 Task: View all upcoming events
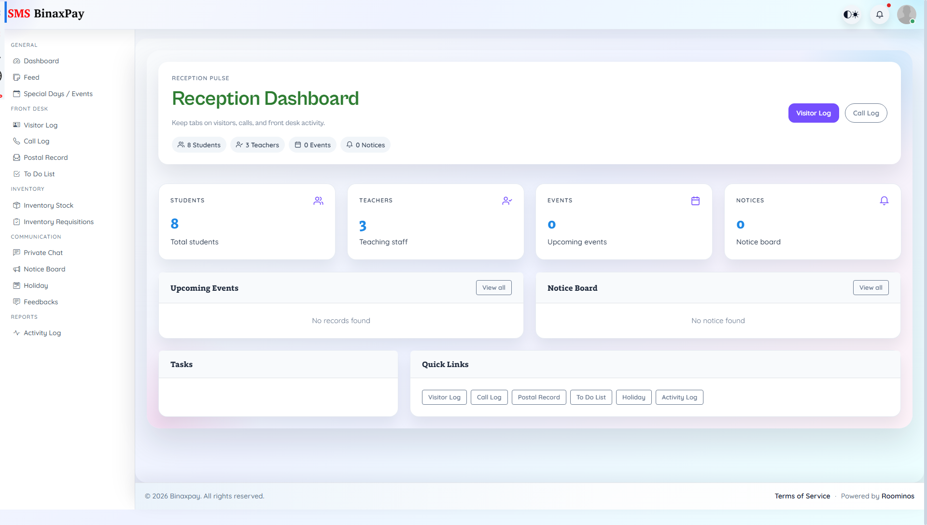point(493,287)
